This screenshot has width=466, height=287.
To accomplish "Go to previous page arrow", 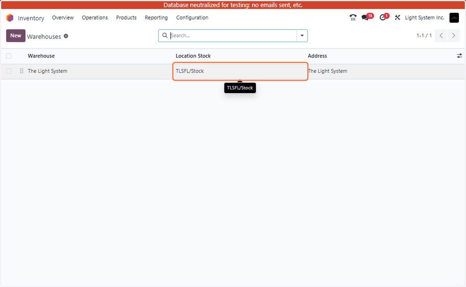I will [x=441, y=35].
